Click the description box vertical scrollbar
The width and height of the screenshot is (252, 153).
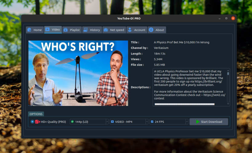pyautogui.click(x=228, y=87)
